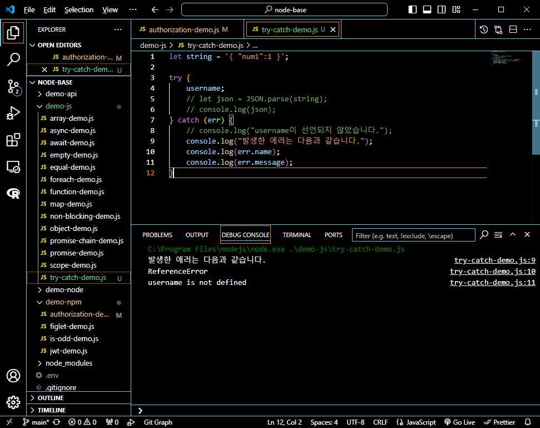
Task: Close the bottom panel
Action: click(527, 235)
